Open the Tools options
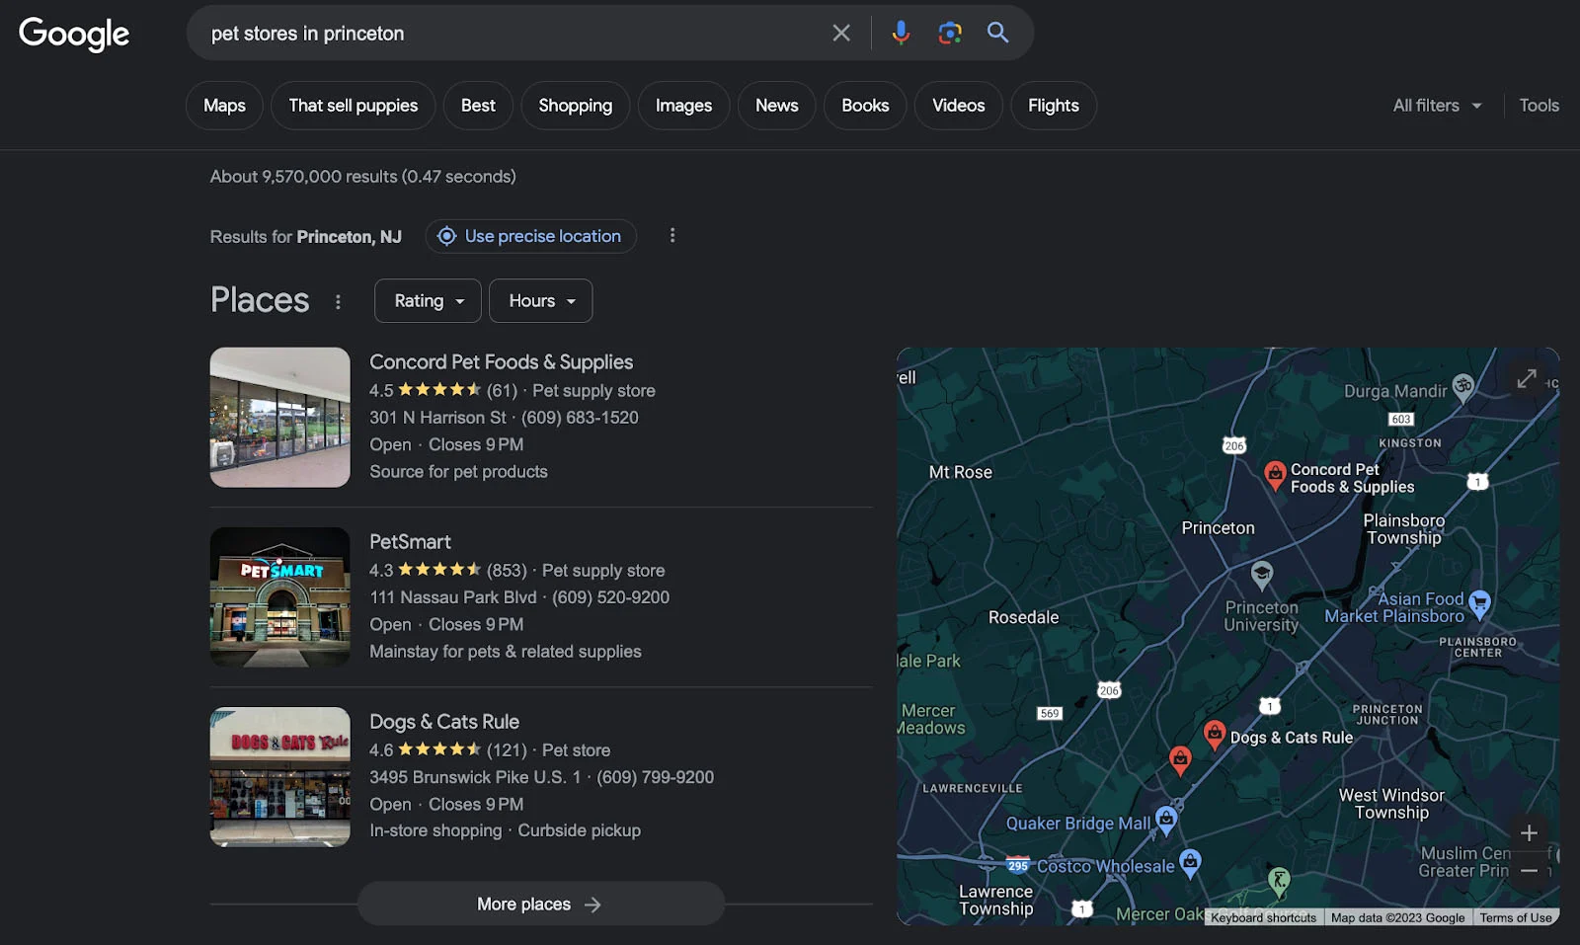Screen dimensions: 1580x945 tap(1539, 105)
